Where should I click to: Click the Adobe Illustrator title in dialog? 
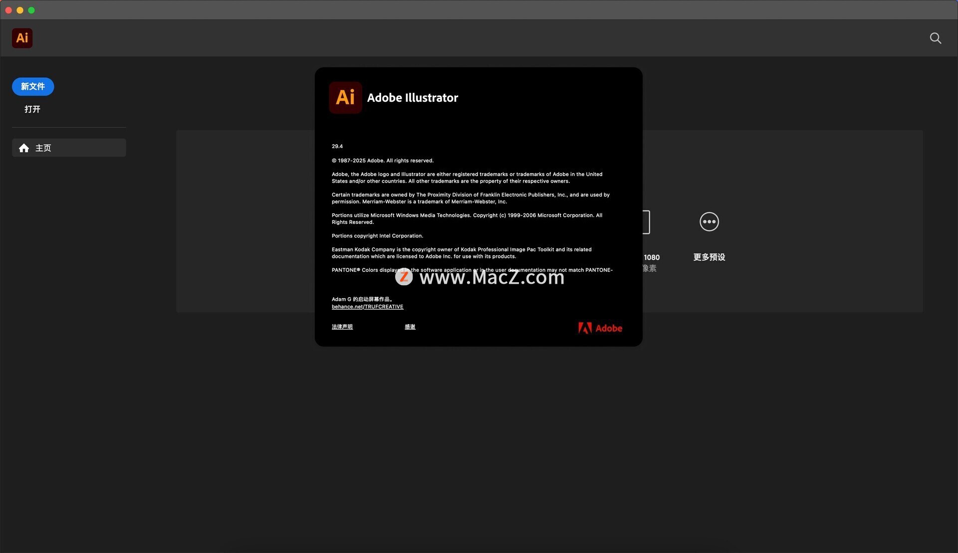point(413,98)
